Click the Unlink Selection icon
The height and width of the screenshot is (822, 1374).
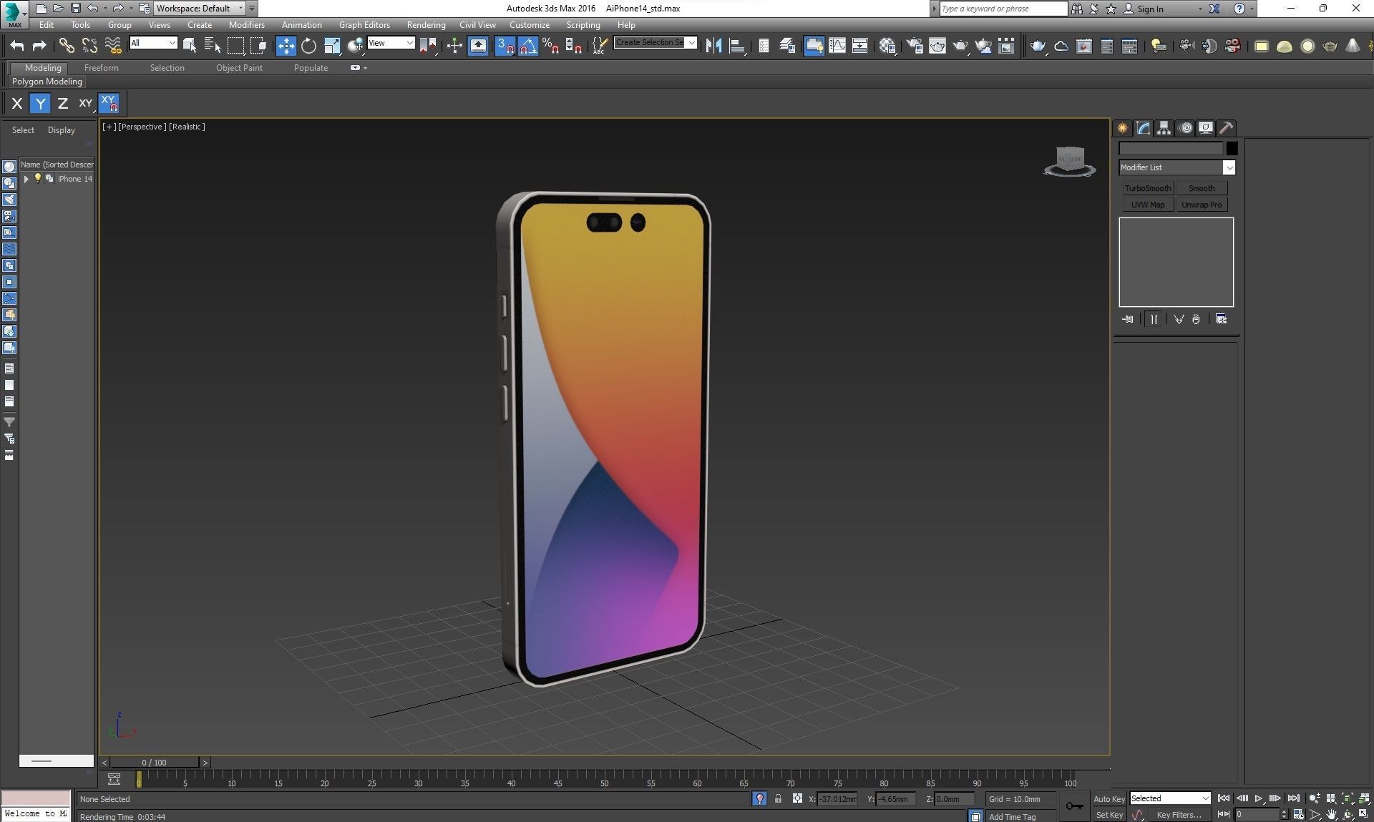pyautogui.click(x=89, y=46)
